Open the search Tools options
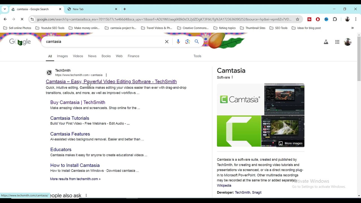Screen dimensions: 361x203 coord(197,56)
